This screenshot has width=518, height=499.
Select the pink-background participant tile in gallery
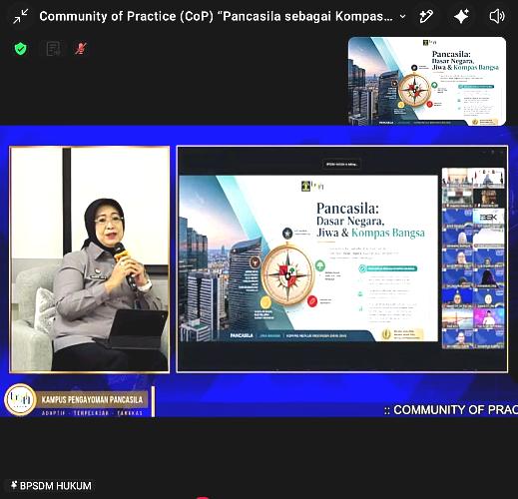pos(488,318)
